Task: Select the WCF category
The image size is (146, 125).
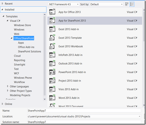Action: (16, 73)
